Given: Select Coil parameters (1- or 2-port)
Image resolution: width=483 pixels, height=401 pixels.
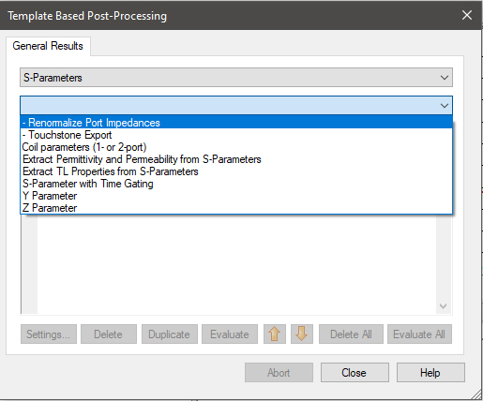Looking at the screenshot, I should click(x=236, y=147).
